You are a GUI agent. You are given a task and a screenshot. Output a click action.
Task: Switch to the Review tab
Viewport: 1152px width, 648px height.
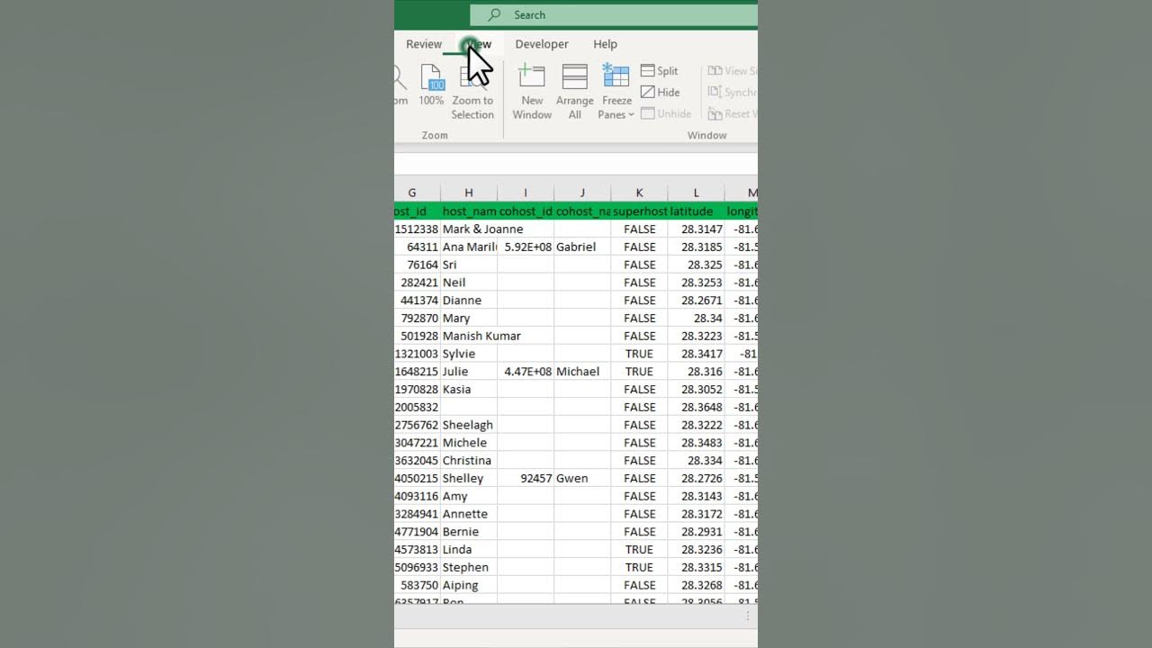[424, 43]
